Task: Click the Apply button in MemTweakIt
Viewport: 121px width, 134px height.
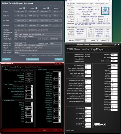Action: (44, 130)
